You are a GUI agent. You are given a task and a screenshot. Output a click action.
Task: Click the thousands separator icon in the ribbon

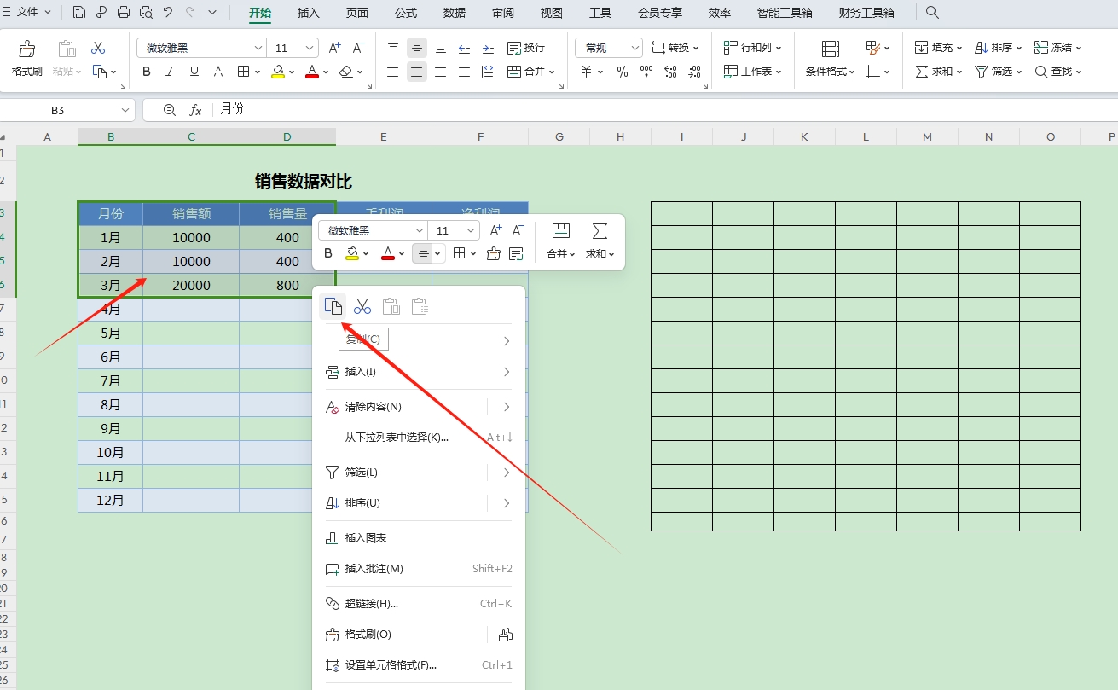coord(646,72)
